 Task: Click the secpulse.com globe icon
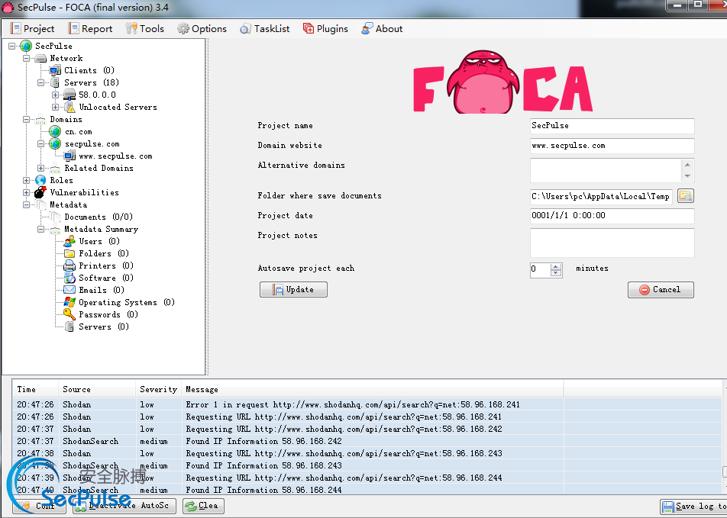click(55, 143)
